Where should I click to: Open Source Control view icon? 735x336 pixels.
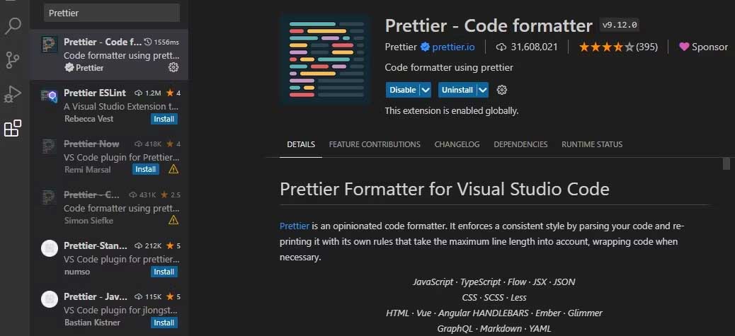tap(13, 60)
